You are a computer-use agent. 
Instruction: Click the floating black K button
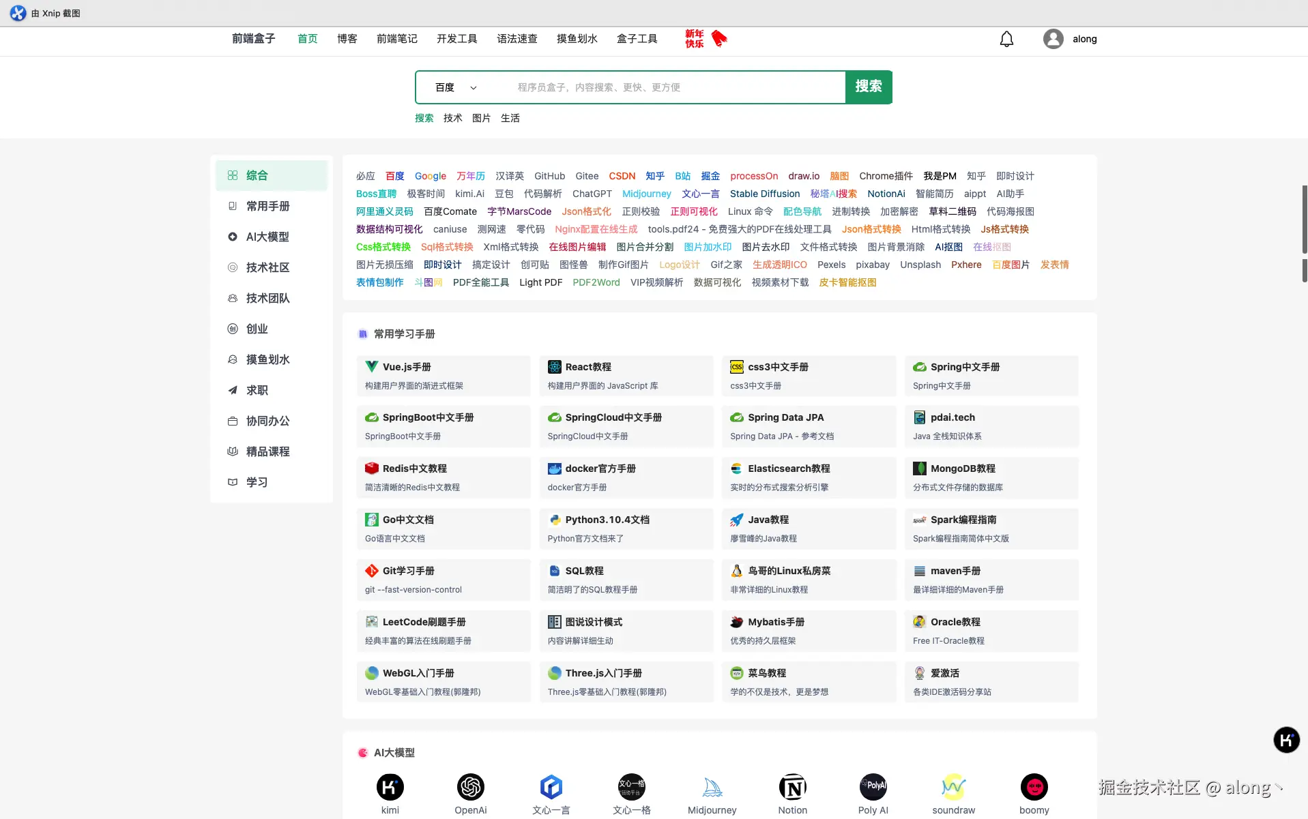pos(1287,740)
